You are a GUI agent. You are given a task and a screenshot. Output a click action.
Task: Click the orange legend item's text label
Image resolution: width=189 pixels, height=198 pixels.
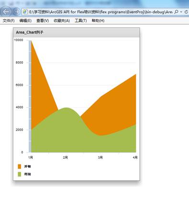(27, 166)
